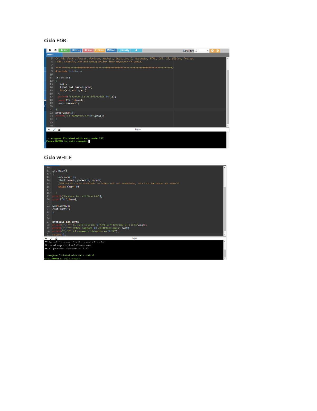Toggle Debug mode on the toolbar
This screenshot has width=317, height=411.
tap(76, 50)
